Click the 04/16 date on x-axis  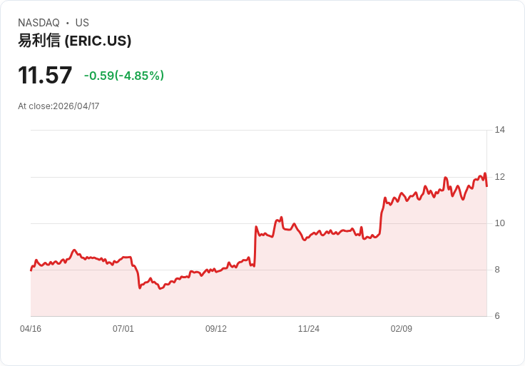[x=31, y=329]
